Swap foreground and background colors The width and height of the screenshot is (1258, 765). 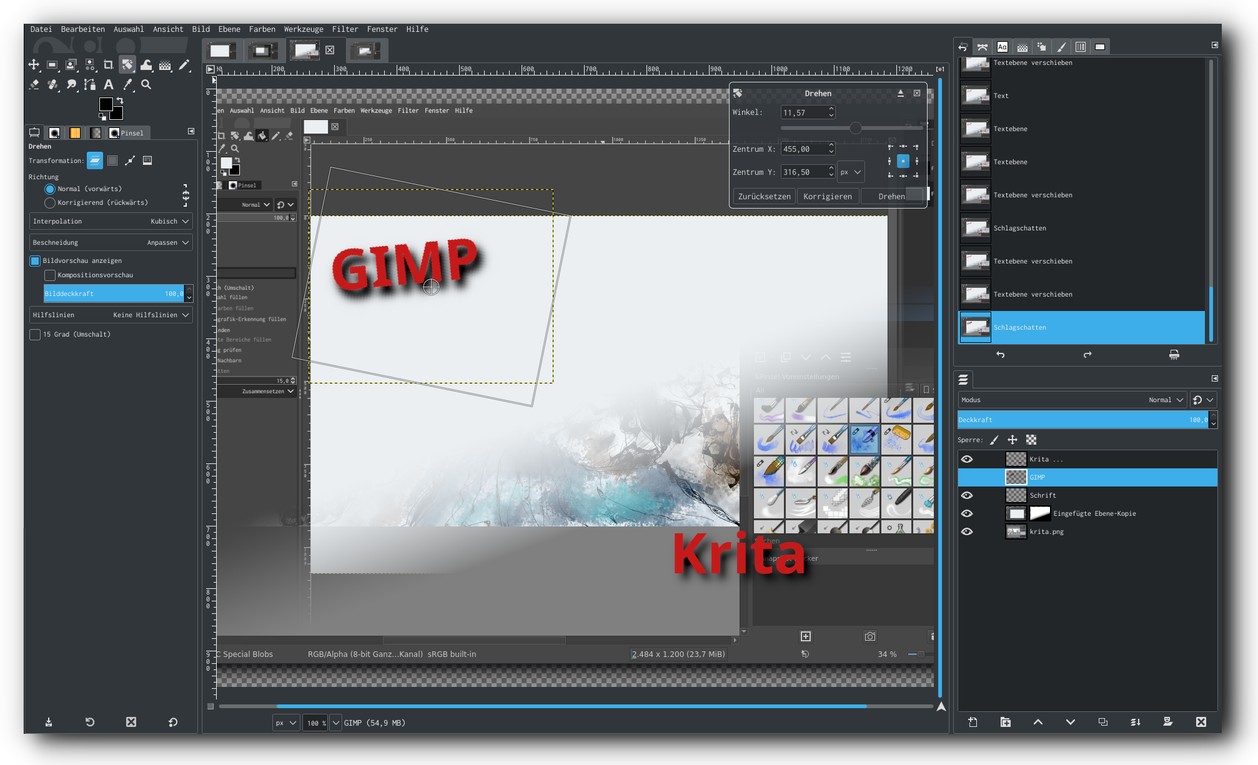tap(120, 100)
